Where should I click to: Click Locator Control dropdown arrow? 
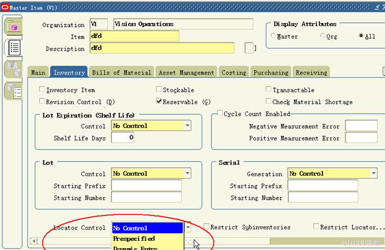coord(188,228)
